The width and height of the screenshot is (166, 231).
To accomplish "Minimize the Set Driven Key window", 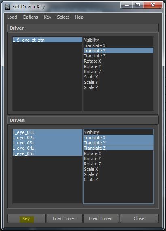I will coord(127,5).
